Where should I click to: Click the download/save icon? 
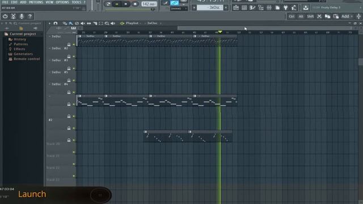pos(306,7)
